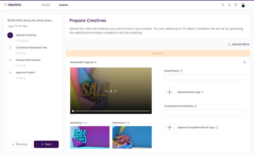Click the Prepare Creatives heading
The width and height of the screenshot is (254, 155).
coord(88,21)
